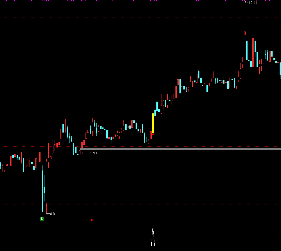The width and height of the screenshot is (281, 251).
Task: Click the first candle at chart's left edge
Action: click(1, 165)
